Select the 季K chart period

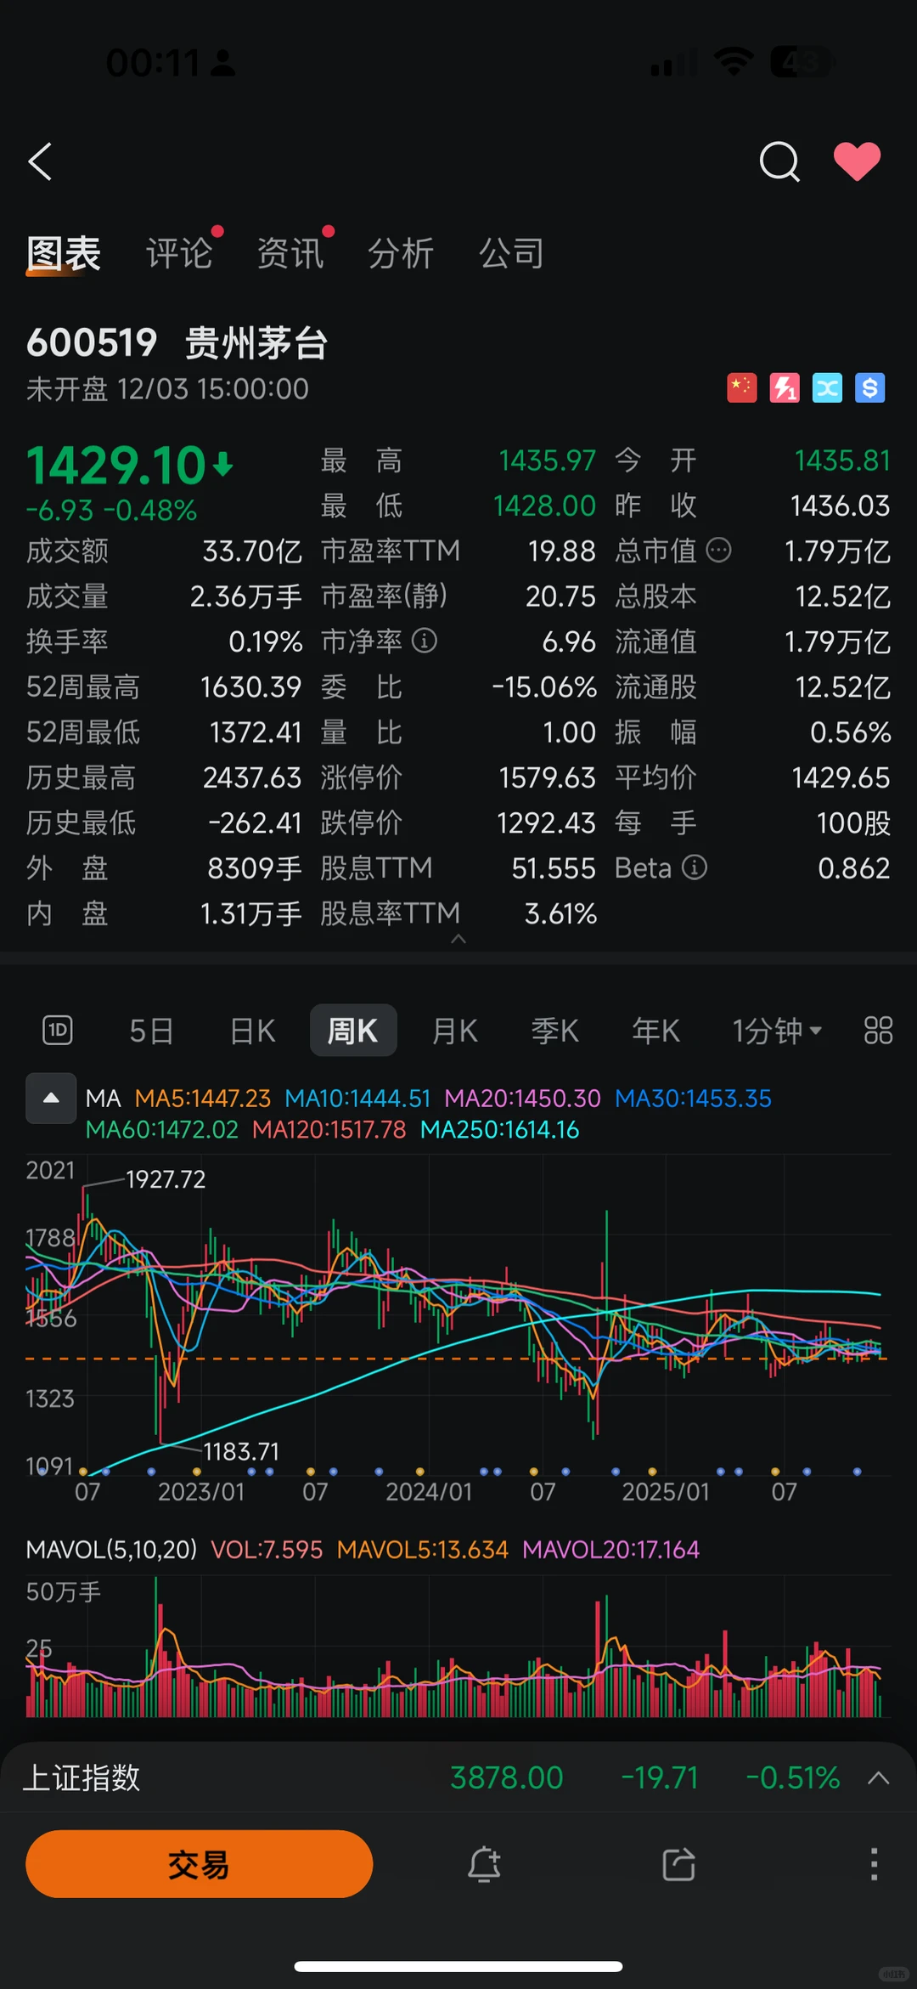pyautogui.click(x=555, y=1031)
